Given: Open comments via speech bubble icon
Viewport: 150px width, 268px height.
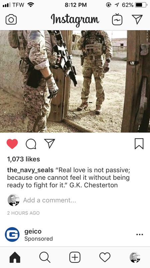Looking at the screenshot, I should click(x=31, y=144).
